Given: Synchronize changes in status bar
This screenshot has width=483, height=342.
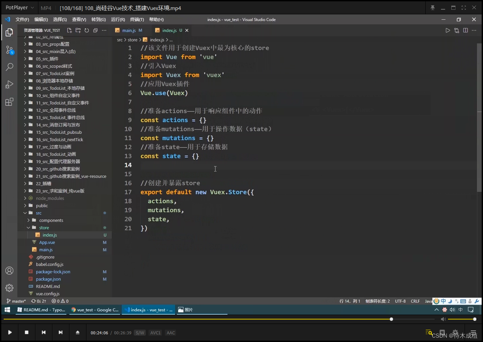Looking at the screenshot, I should 39,301.
